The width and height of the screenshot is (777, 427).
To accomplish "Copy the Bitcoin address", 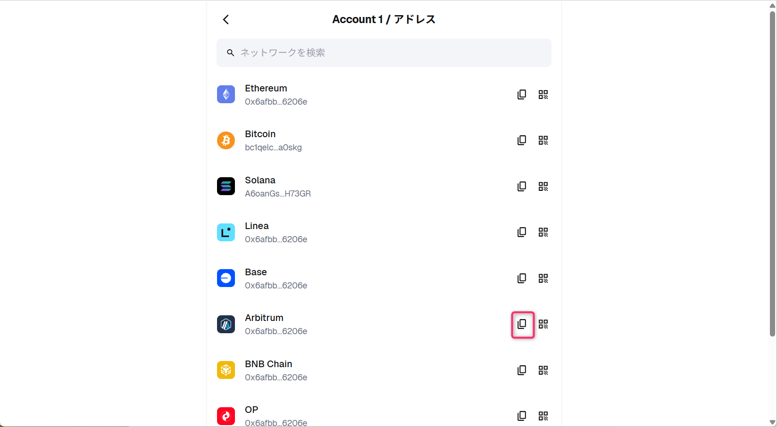I will tap(522, 140).
